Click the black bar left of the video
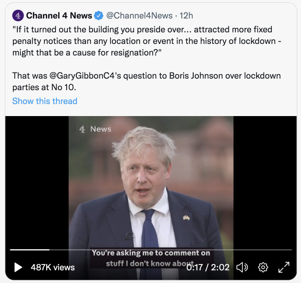Screen dimensions: 301x283 (37, 185)
